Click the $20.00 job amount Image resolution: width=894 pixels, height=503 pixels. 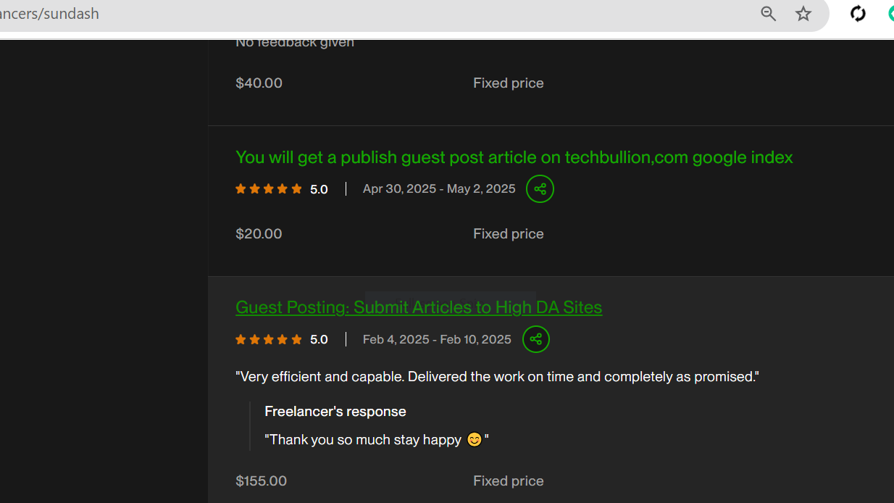(x=259, y=234)
